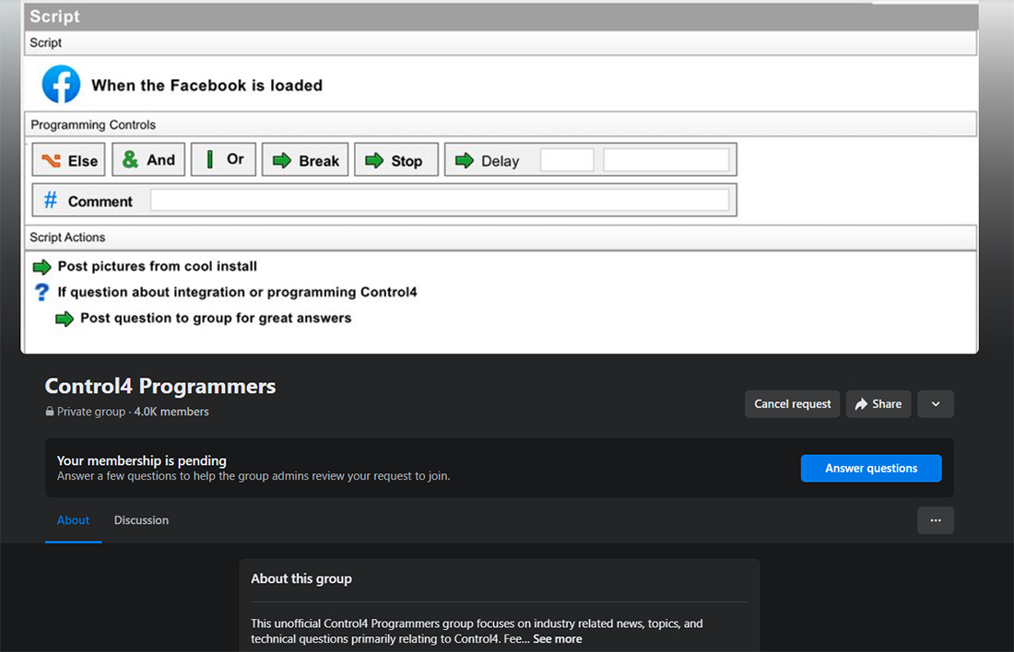Click the green arrow on Delay
Image resolution: width=1014 pixels, height=652 pixels.
(465, 160)
